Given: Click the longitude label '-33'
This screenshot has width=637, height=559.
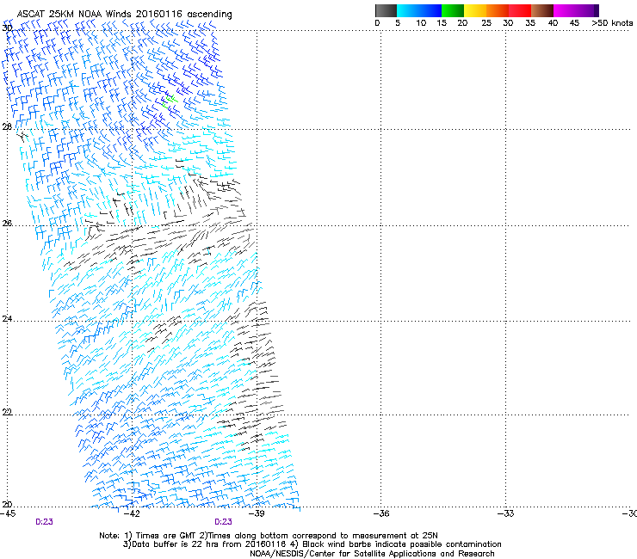Looking at the screenshot, I should pos(506,514).
